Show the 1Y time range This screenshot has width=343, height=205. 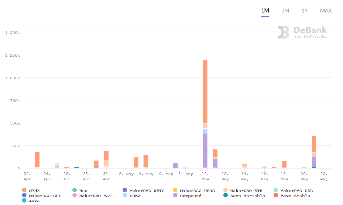tap(305, 11)
